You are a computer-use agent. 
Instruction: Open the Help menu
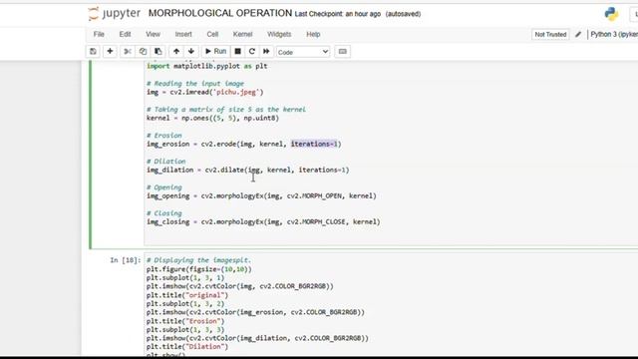[x=313, y=34]
